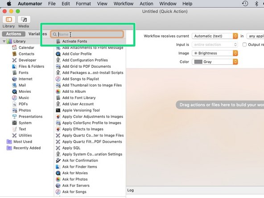Collapse the Library tree disclosure triangle
The image size is (264, 198).
coord(4,41)
